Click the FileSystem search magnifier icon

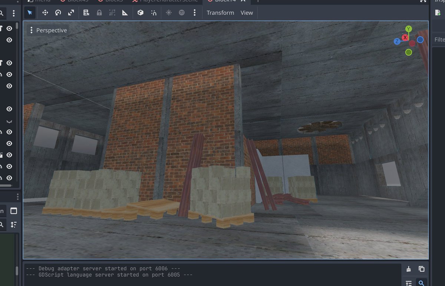[1, 225]
